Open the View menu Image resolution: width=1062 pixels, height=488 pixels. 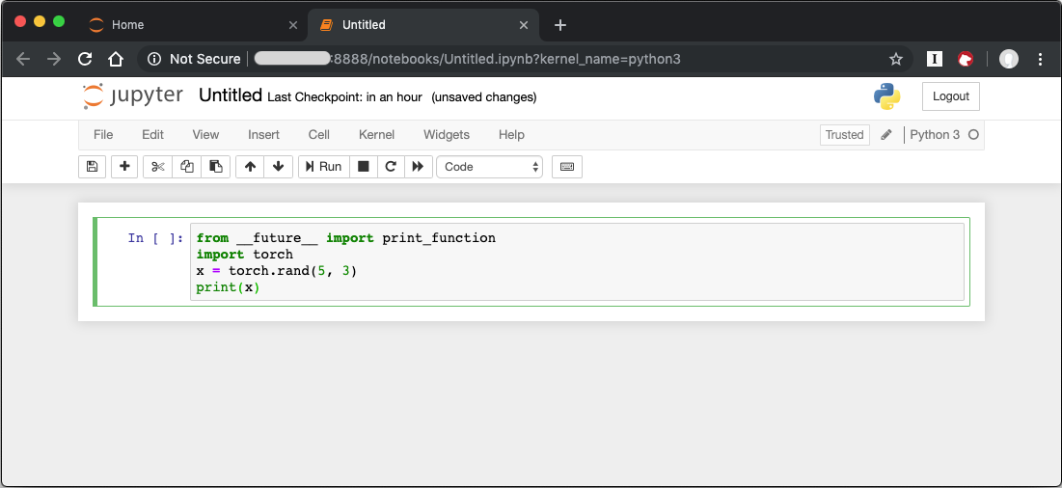(x=205, y=135)
